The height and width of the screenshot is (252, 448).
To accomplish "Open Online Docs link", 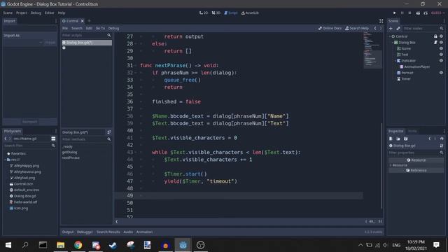I will coord(330,28).
